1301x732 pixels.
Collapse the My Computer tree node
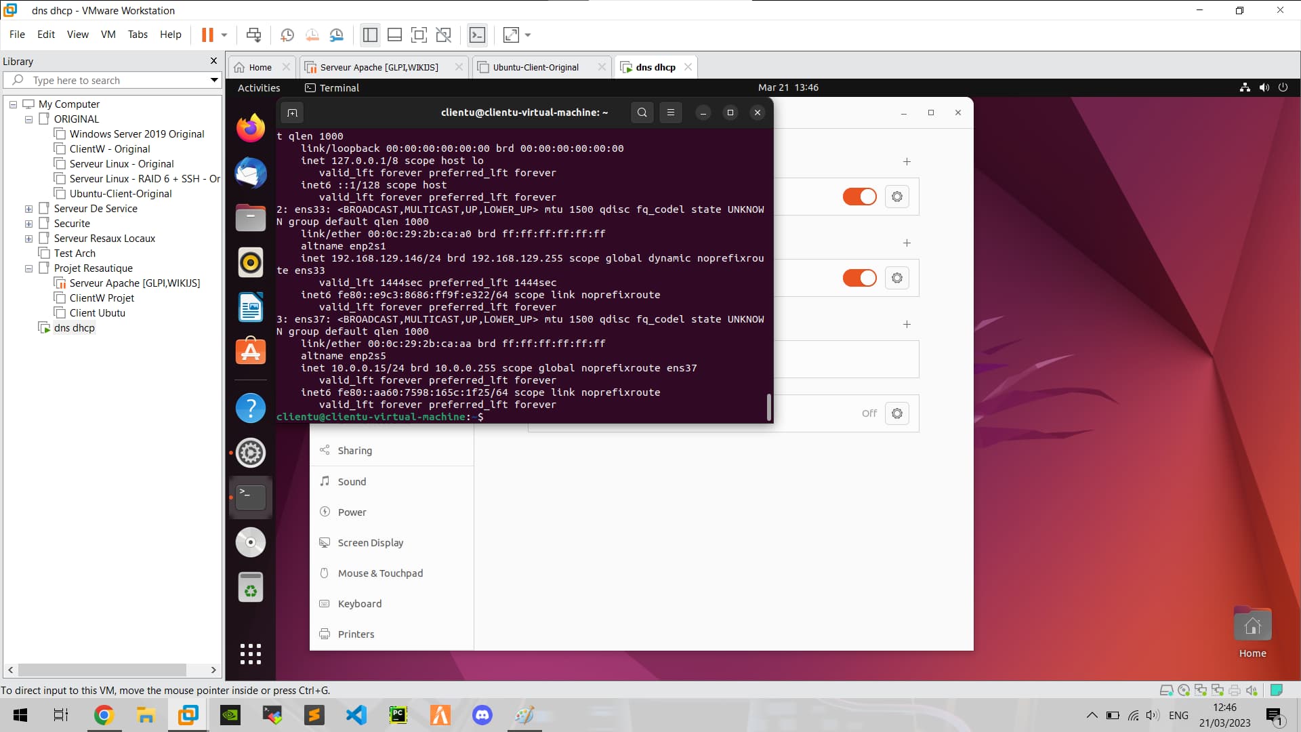click(x=13, y=104)
